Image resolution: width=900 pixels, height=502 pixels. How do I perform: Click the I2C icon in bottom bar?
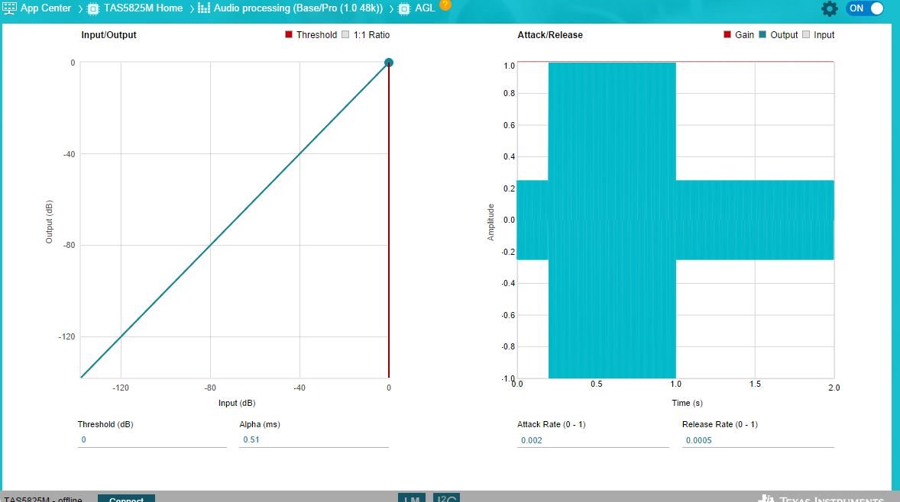[446, 497]
